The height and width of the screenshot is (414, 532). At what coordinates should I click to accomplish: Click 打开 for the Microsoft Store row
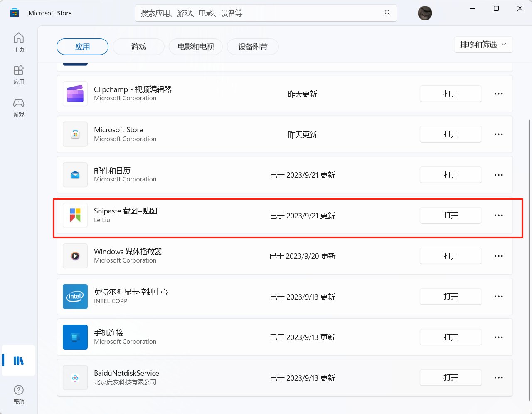(451, 134)
